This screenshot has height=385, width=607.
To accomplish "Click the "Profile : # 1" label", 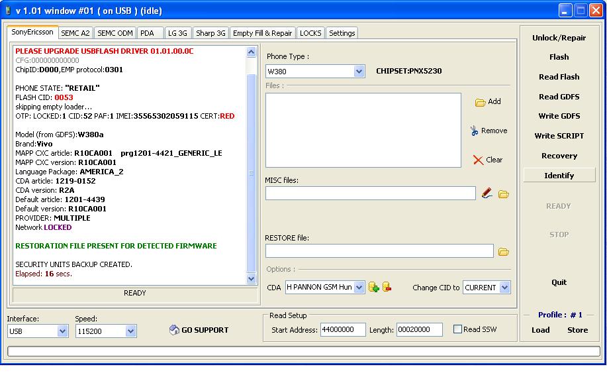I will coord(560,315).
